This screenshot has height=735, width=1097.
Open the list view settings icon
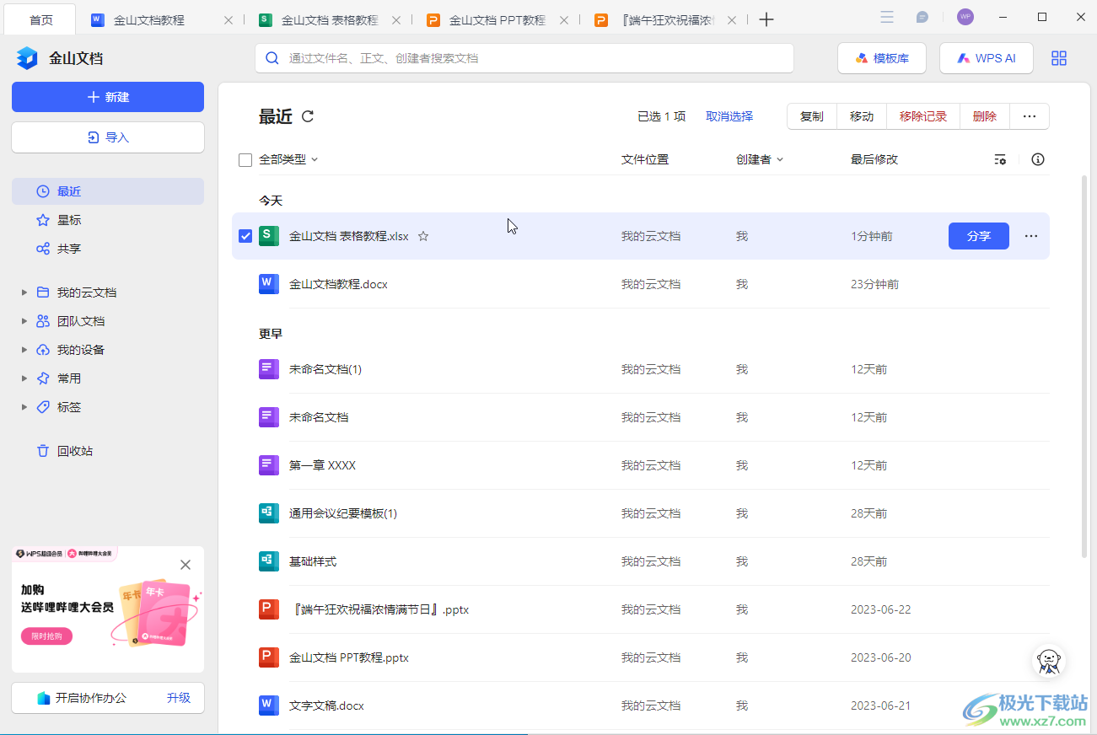tap(1000, 159)
